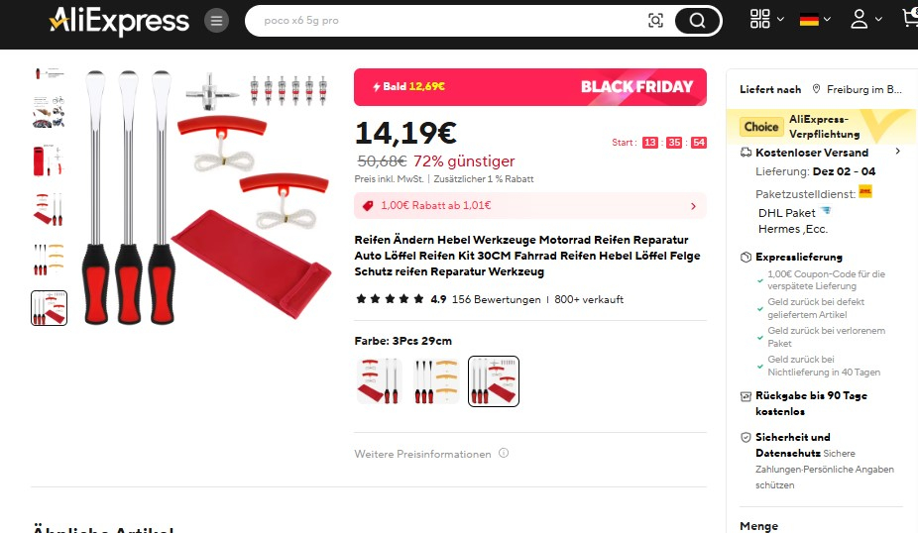This screenshot has width=918, height=533.
Task: Change delivery location Freiburg im B...
Action: click(x=858, y=89)
